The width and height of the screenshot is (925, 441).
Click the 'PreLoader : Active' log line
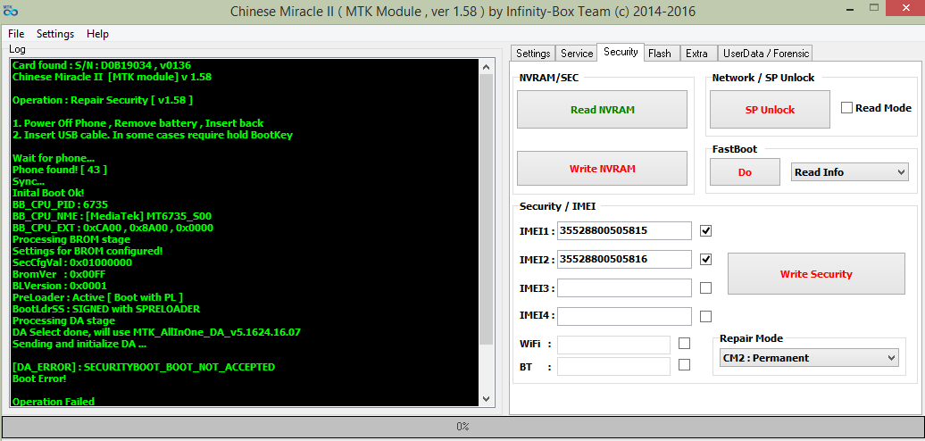pyautogui.click(x=97, y=297)
